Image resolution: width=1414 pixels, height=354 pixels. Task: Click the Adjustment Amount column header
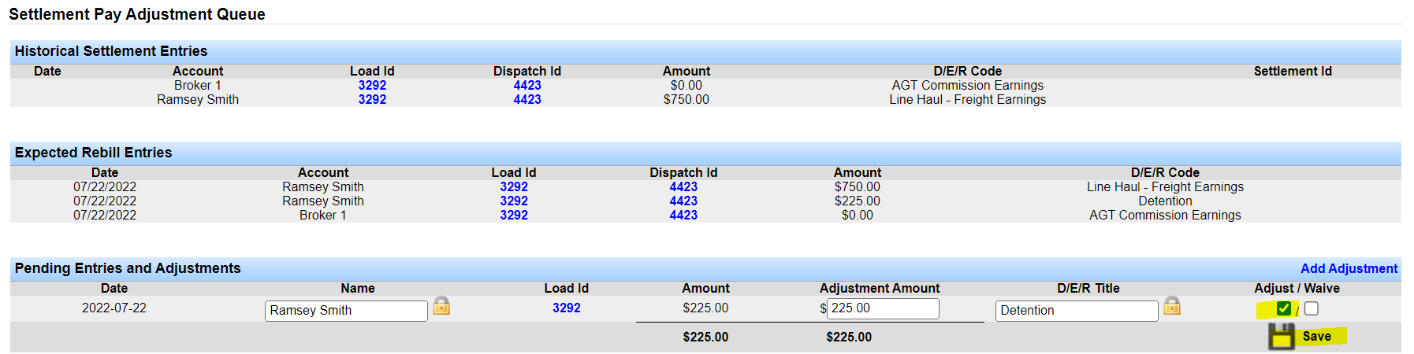(880, 289)
